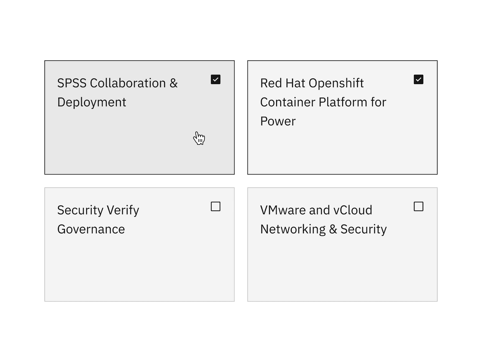The width and height of the screenshot is (482, 362).
Task: Toggle the checkmark icon on the SPSS tile
Action: pos(215,79)
